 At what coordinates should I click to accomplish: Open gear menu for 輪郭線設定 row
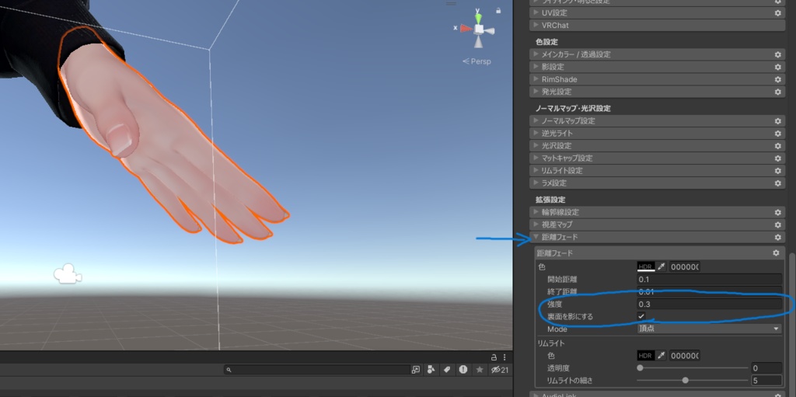click(777, 212)
